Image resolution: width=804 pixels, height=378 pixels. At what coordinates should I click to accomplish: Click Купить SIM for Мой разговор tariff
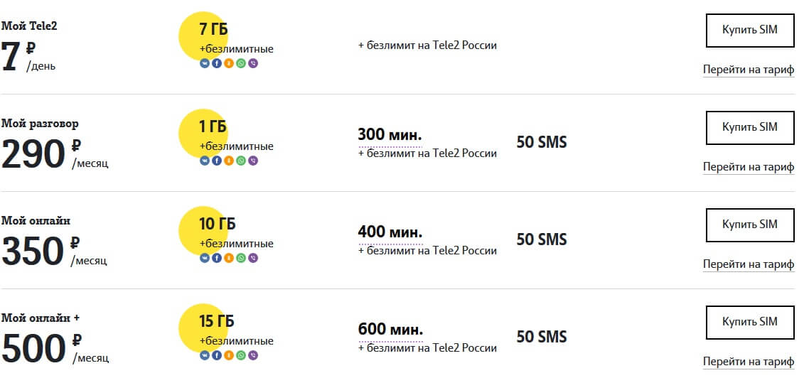pos(750,127)
